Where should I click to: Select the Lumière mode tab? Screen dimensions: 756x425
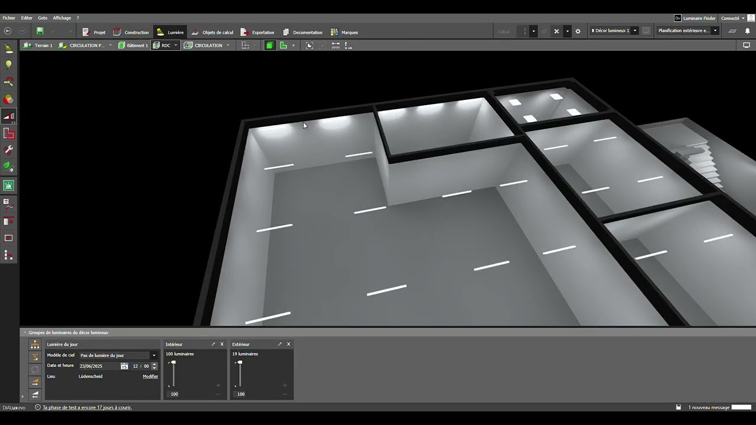click(170, 32)
